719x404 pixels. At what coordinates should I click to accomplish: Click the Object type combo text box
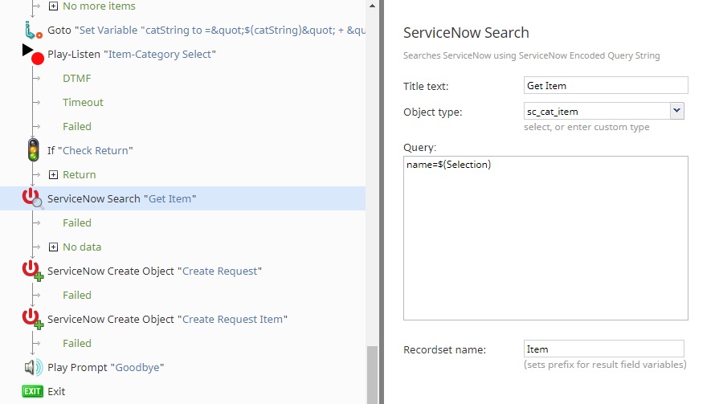(597, 111)
